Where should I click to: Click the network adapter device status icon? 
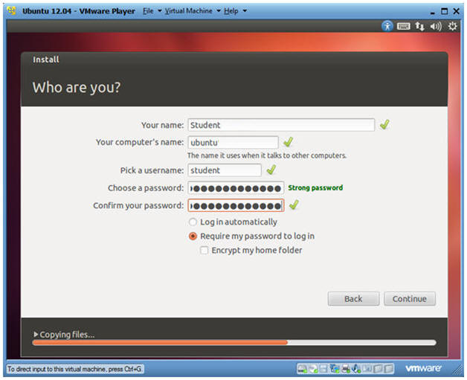tap(335, 370)
